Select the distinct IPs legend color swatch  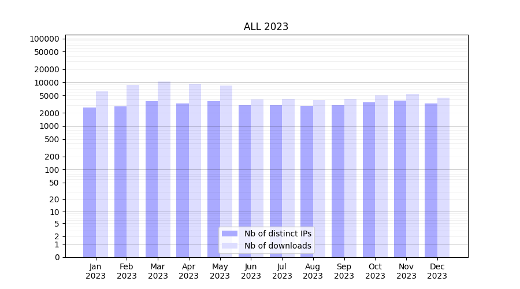point(230,234)
